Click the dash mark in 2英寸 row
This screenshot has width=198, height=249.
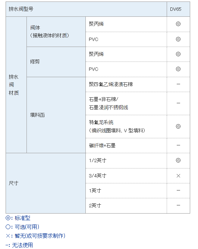pos(178,205)
